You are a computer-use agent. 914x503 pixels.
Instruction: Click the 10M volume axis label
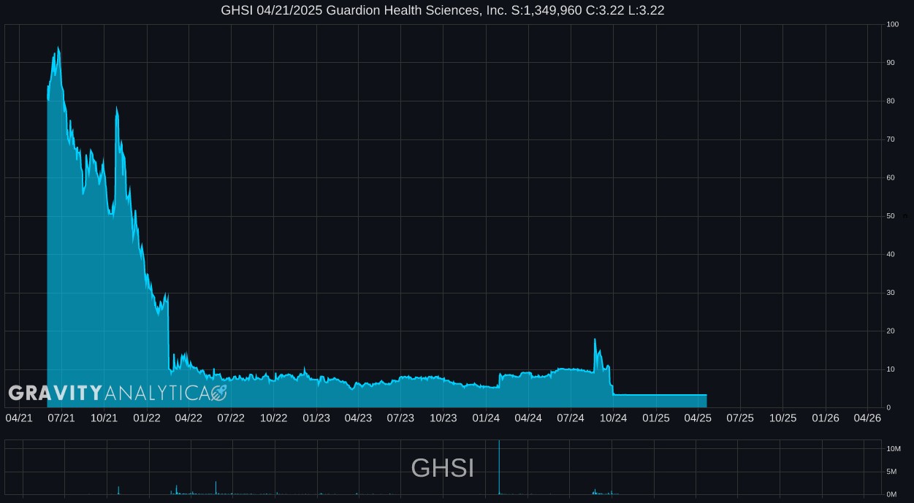(x=894, y=449)
